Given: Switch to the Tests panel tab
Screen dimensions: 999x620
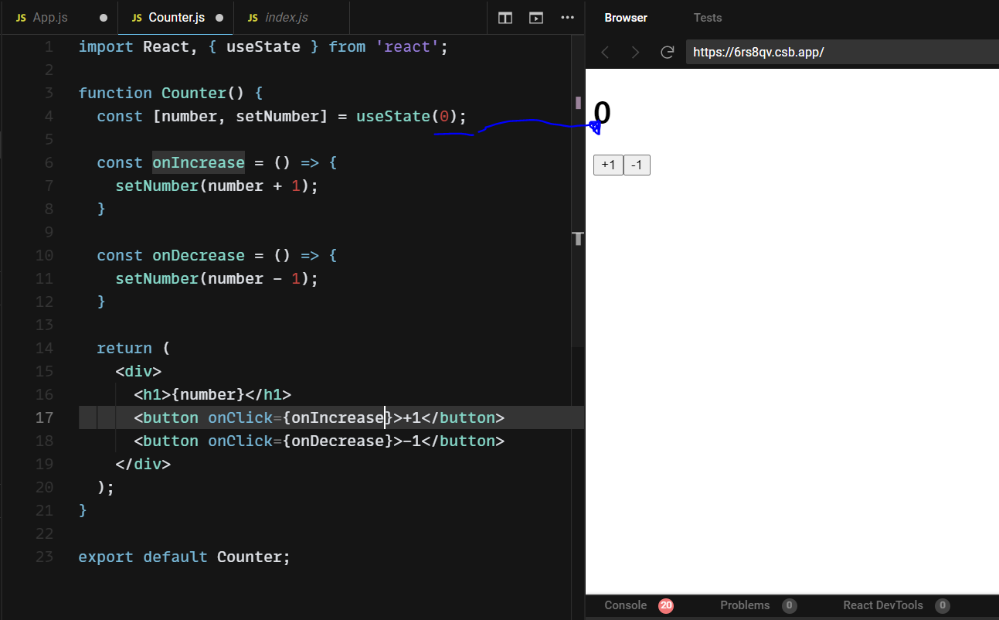Looking at the screenshot, I should (708, 18).
